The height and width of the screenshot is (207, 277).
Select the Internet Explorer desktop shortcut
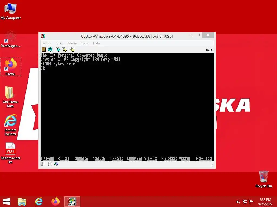(x=11, y=125)
